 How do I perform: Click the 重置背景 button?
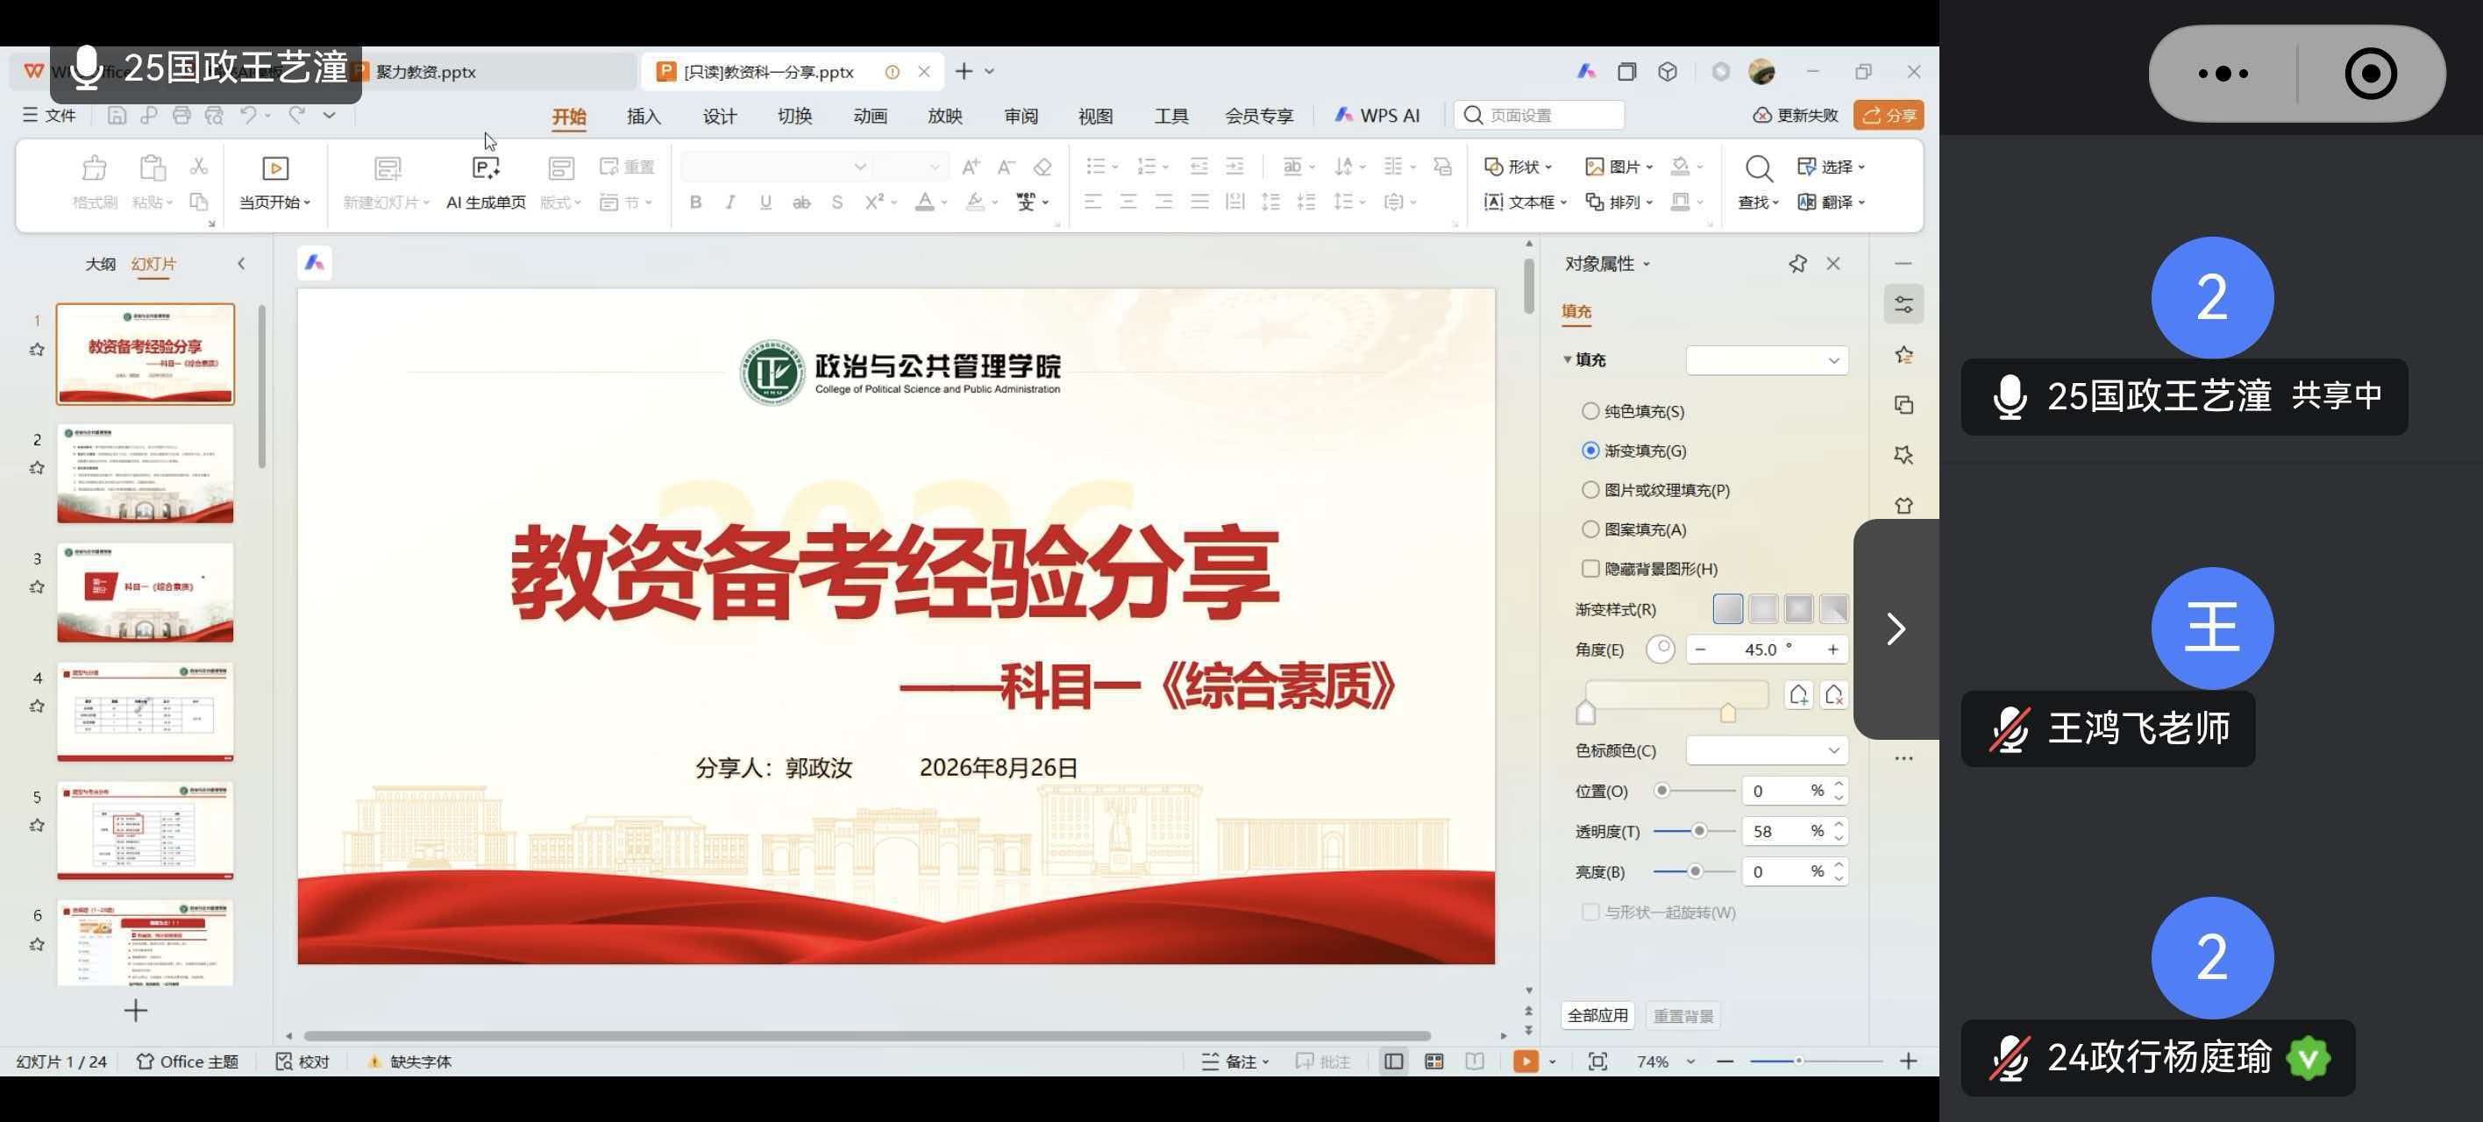click(x=1683, y=1016)
